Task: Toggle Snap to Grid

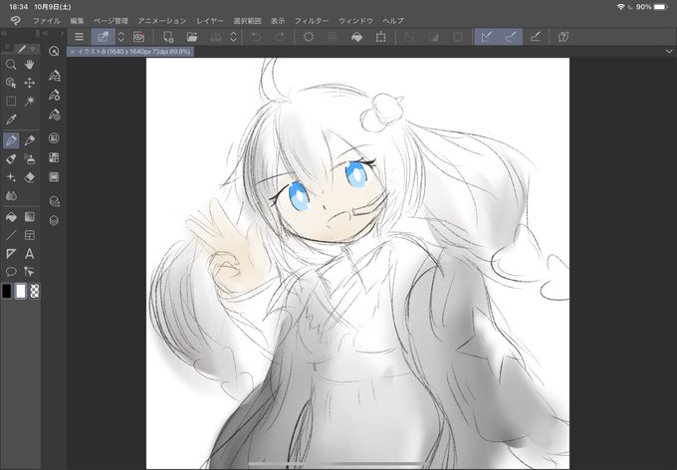Action: point(535,37)
